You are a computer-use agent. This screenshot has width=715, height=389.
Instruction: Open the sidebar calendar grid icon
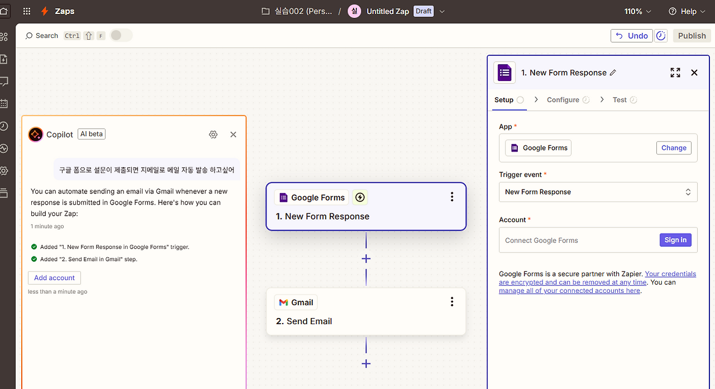[x=4, y=104]
